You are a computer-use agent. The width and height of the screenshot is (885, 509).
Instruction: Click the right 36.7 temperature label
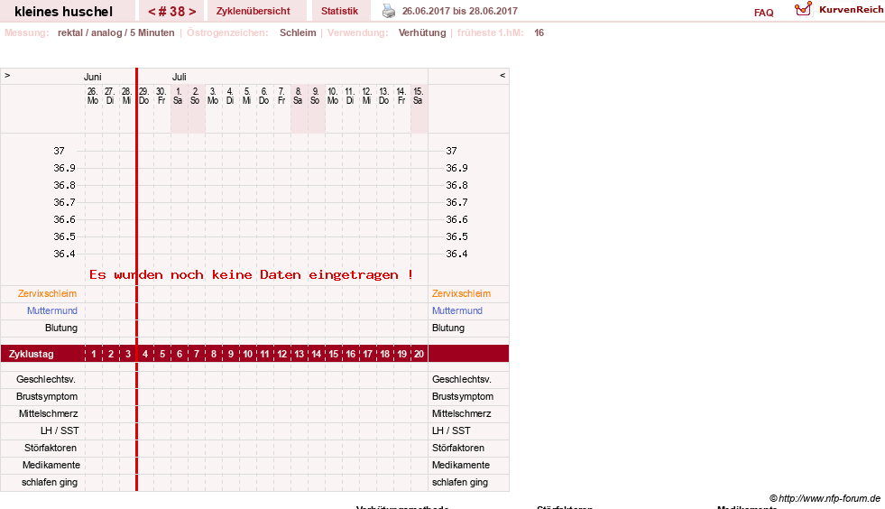pos(456,202)
